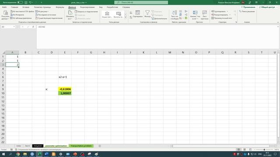This screenshot has width=280, height=157.
Task: Open the Примечания comments button
Action: [248, 7]
